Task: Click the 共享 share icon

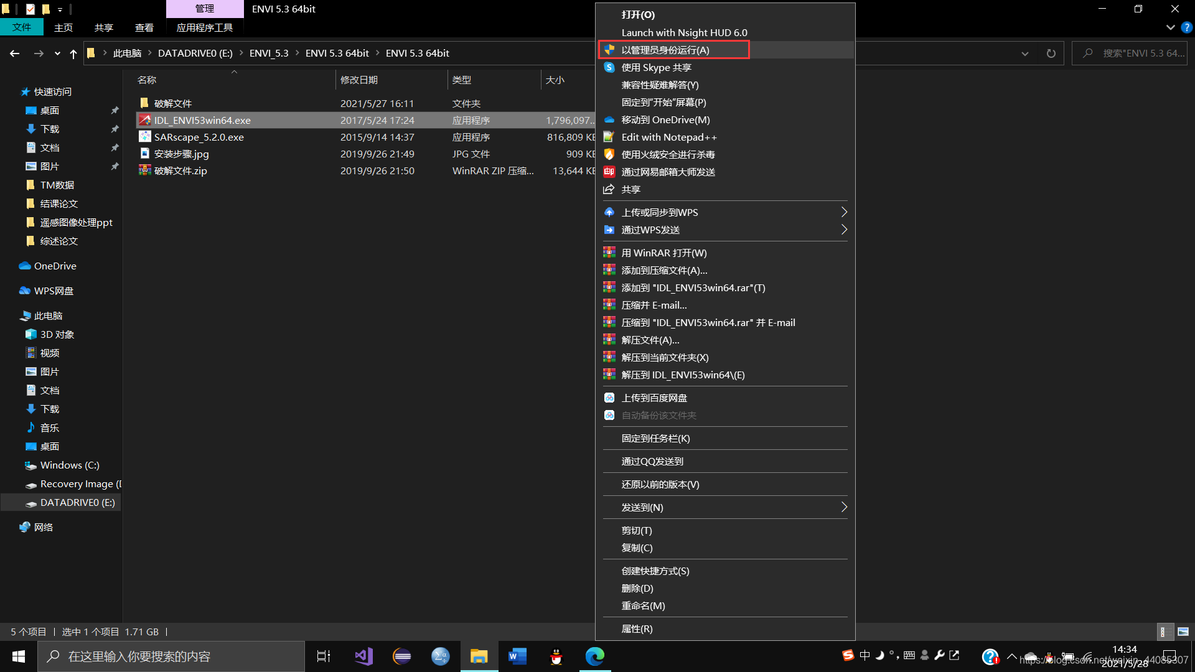Action: [609, 189]
